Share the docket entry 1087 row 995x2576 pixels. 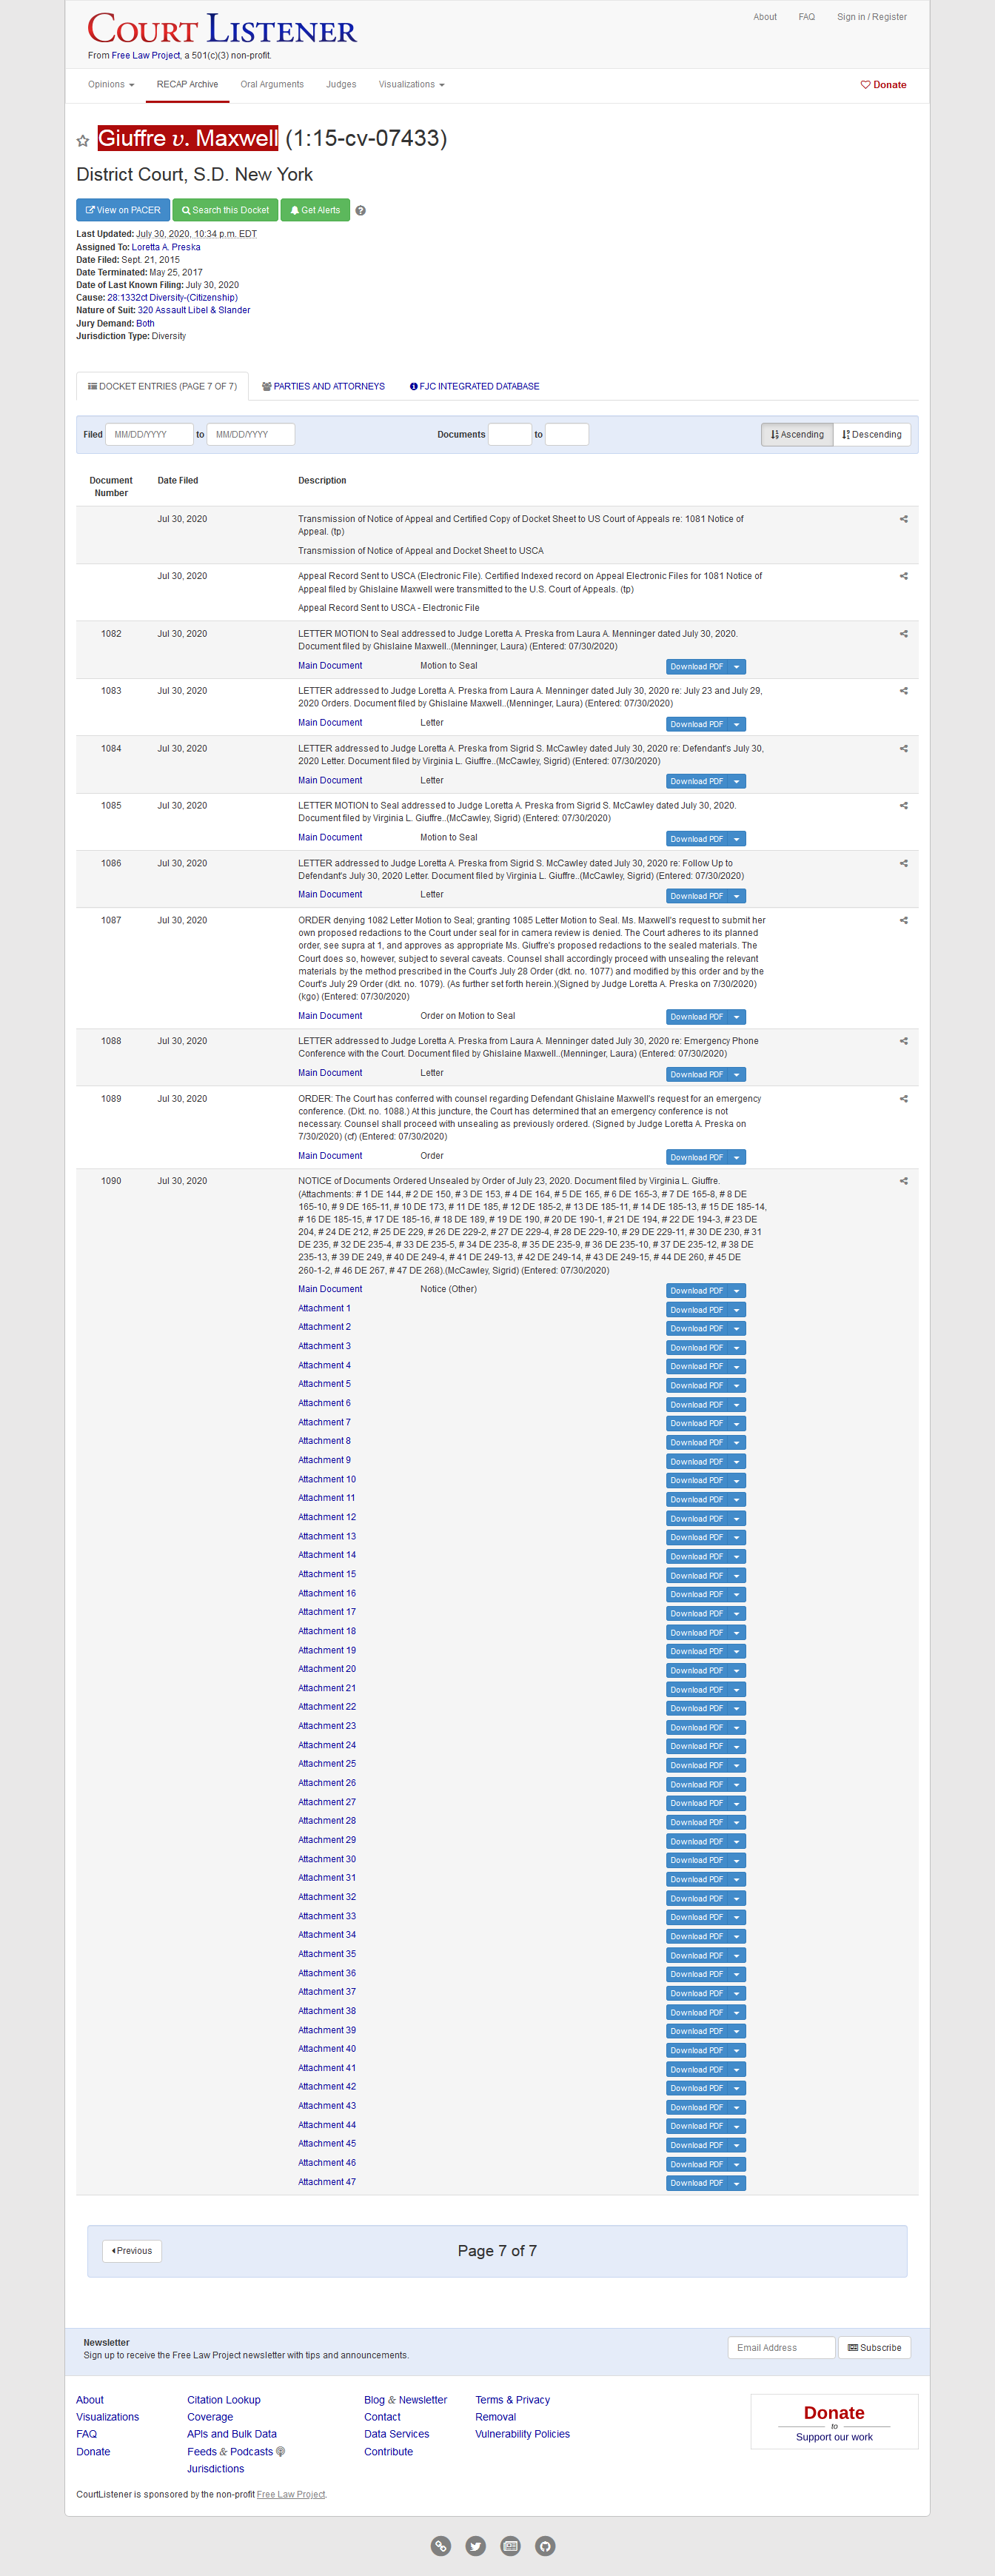(903, 921)
